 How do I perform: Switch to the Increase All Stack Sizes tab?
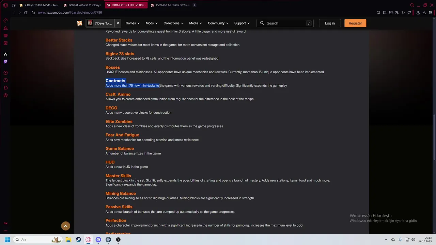click(x=170, y=5)
